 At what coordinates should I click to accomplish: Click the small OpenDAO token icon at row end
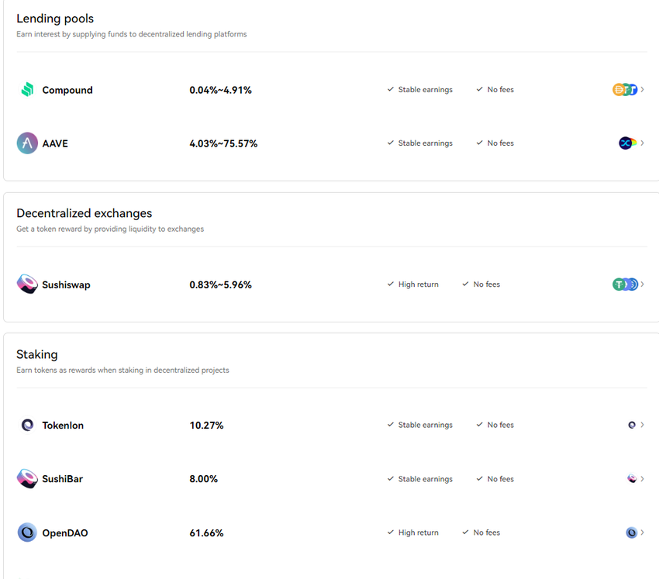[632, 532]
